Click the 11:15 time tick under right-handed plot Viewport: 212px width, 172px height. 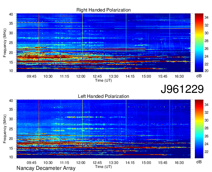64,76
